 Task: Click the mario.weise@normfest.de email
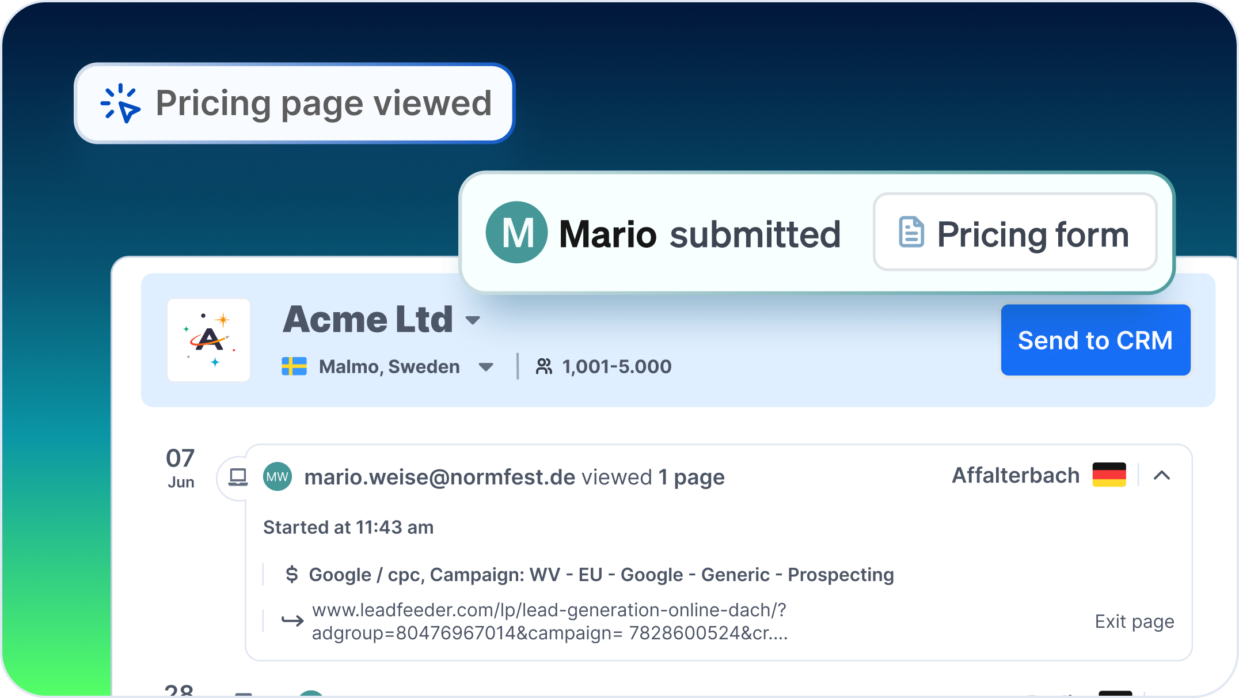439,477
